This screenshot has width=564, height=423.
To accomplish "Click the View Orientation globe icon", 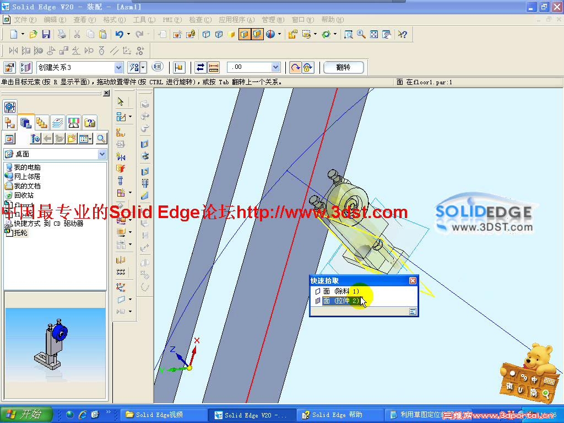I will pyautogui.click(x=270, y=34).
